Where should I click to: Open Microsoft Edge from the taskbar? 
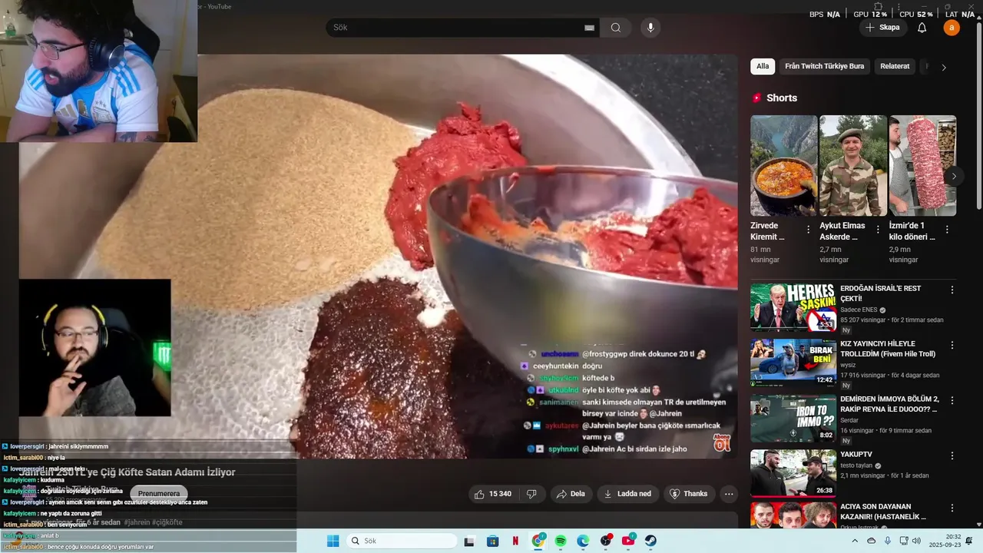[x=583, y=541]
